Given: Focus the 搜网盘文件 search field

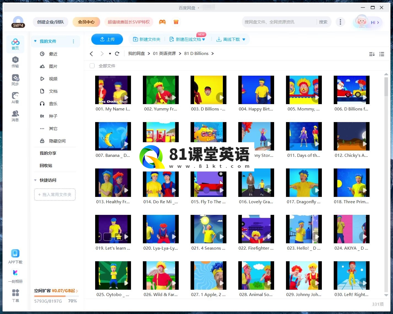Looking at the screenshot, I should (x=279, y=22).
